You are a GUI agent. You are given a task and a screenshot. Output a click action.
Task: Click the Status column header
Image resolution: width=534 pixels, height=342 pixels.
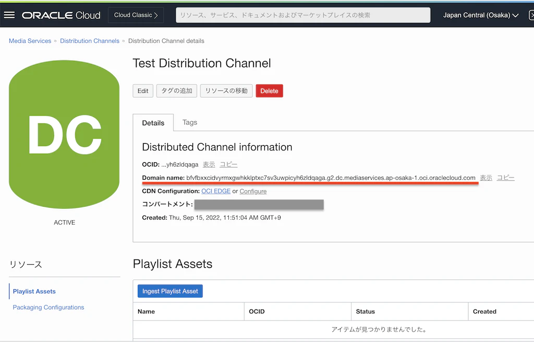[366, 312]
